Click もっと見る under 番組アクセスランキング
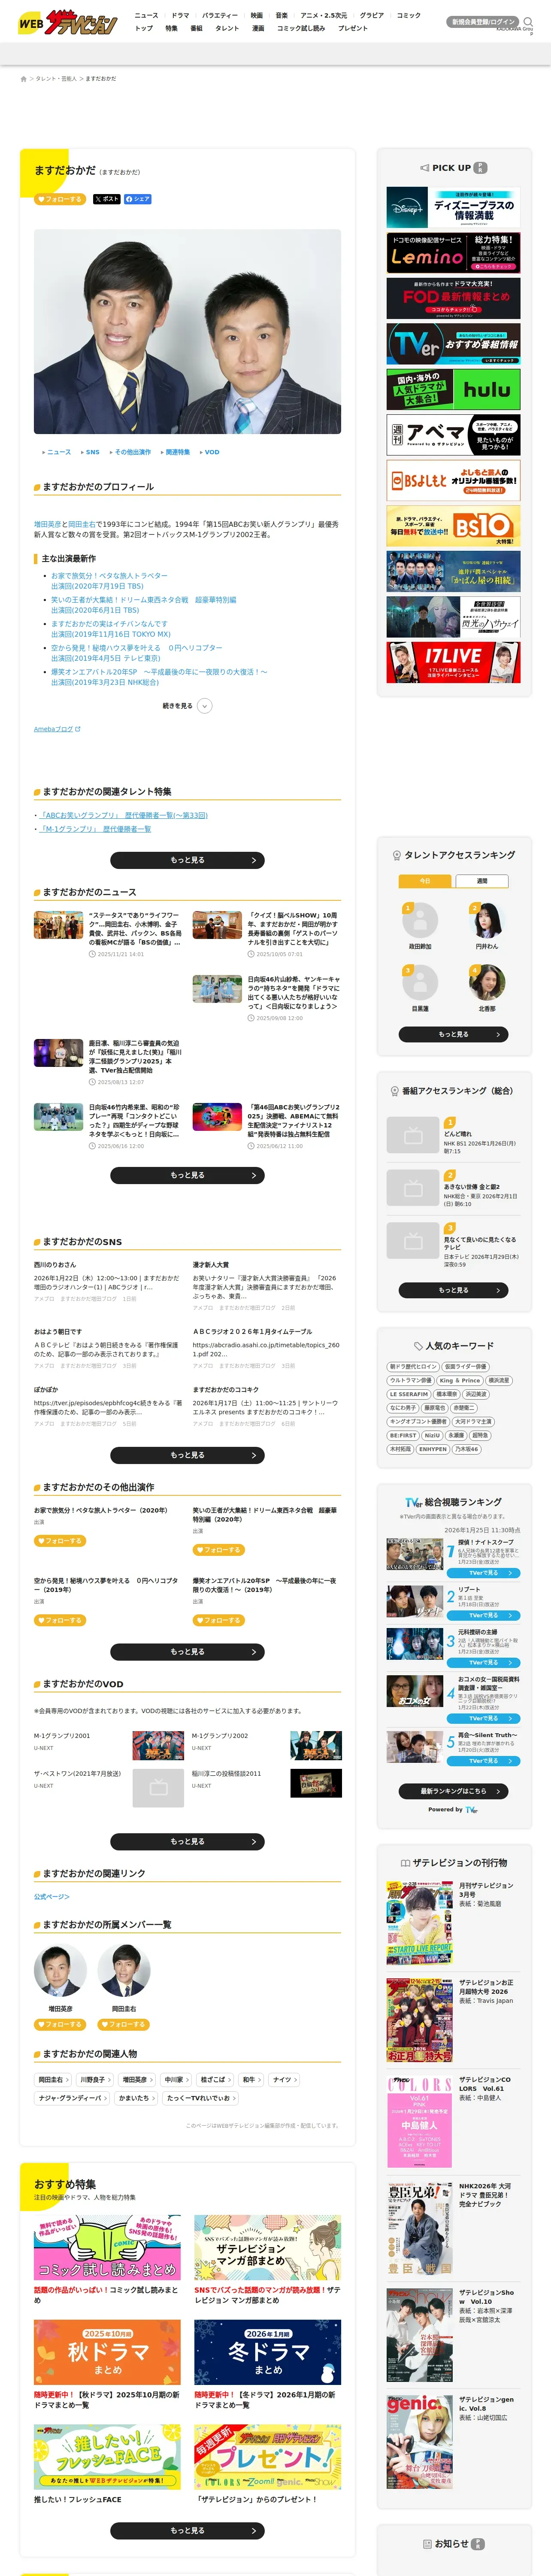The image size is (551, 2576). click(x=453, y=1290)
